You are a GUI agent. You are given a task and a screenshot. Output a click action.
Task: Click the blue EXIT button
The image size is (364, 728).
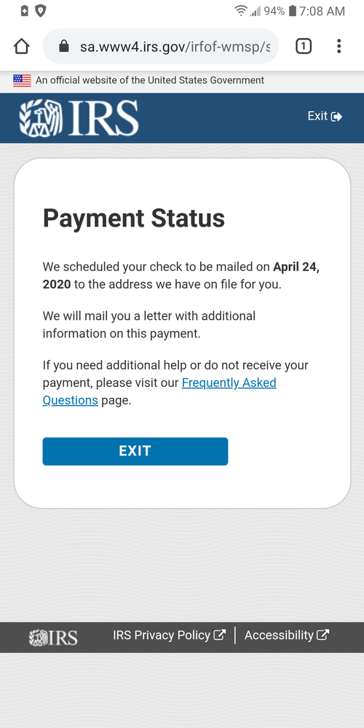tap(135, 451)
